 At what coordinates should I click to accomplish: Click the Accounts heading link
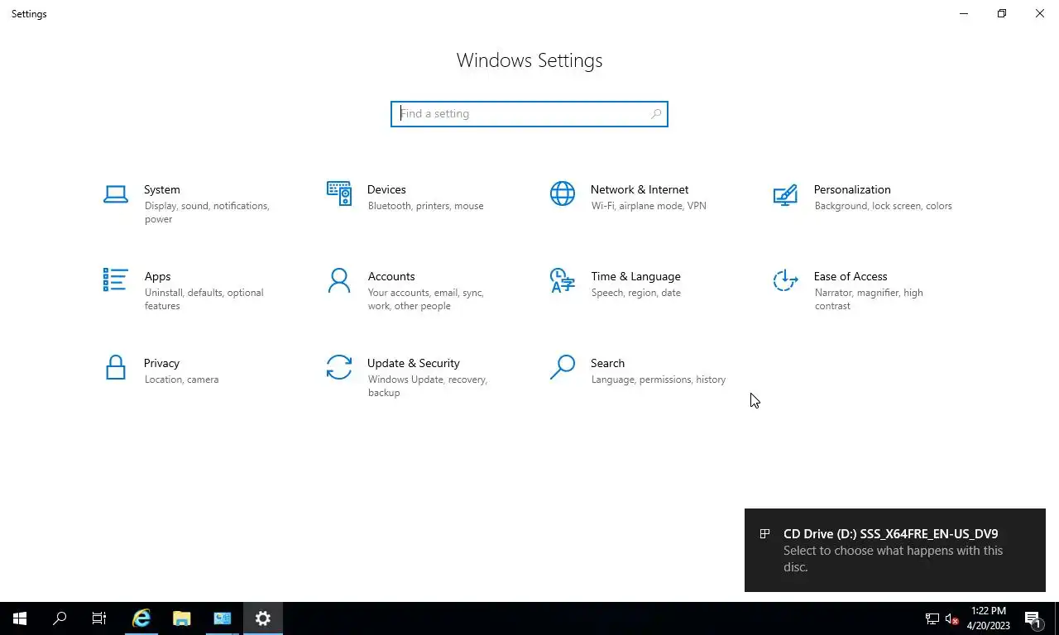391,276
